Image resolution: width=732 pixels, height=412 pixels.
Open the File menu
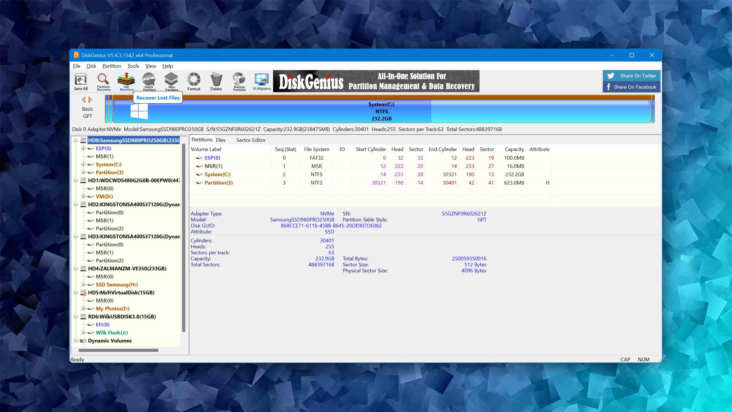point(76,66)
